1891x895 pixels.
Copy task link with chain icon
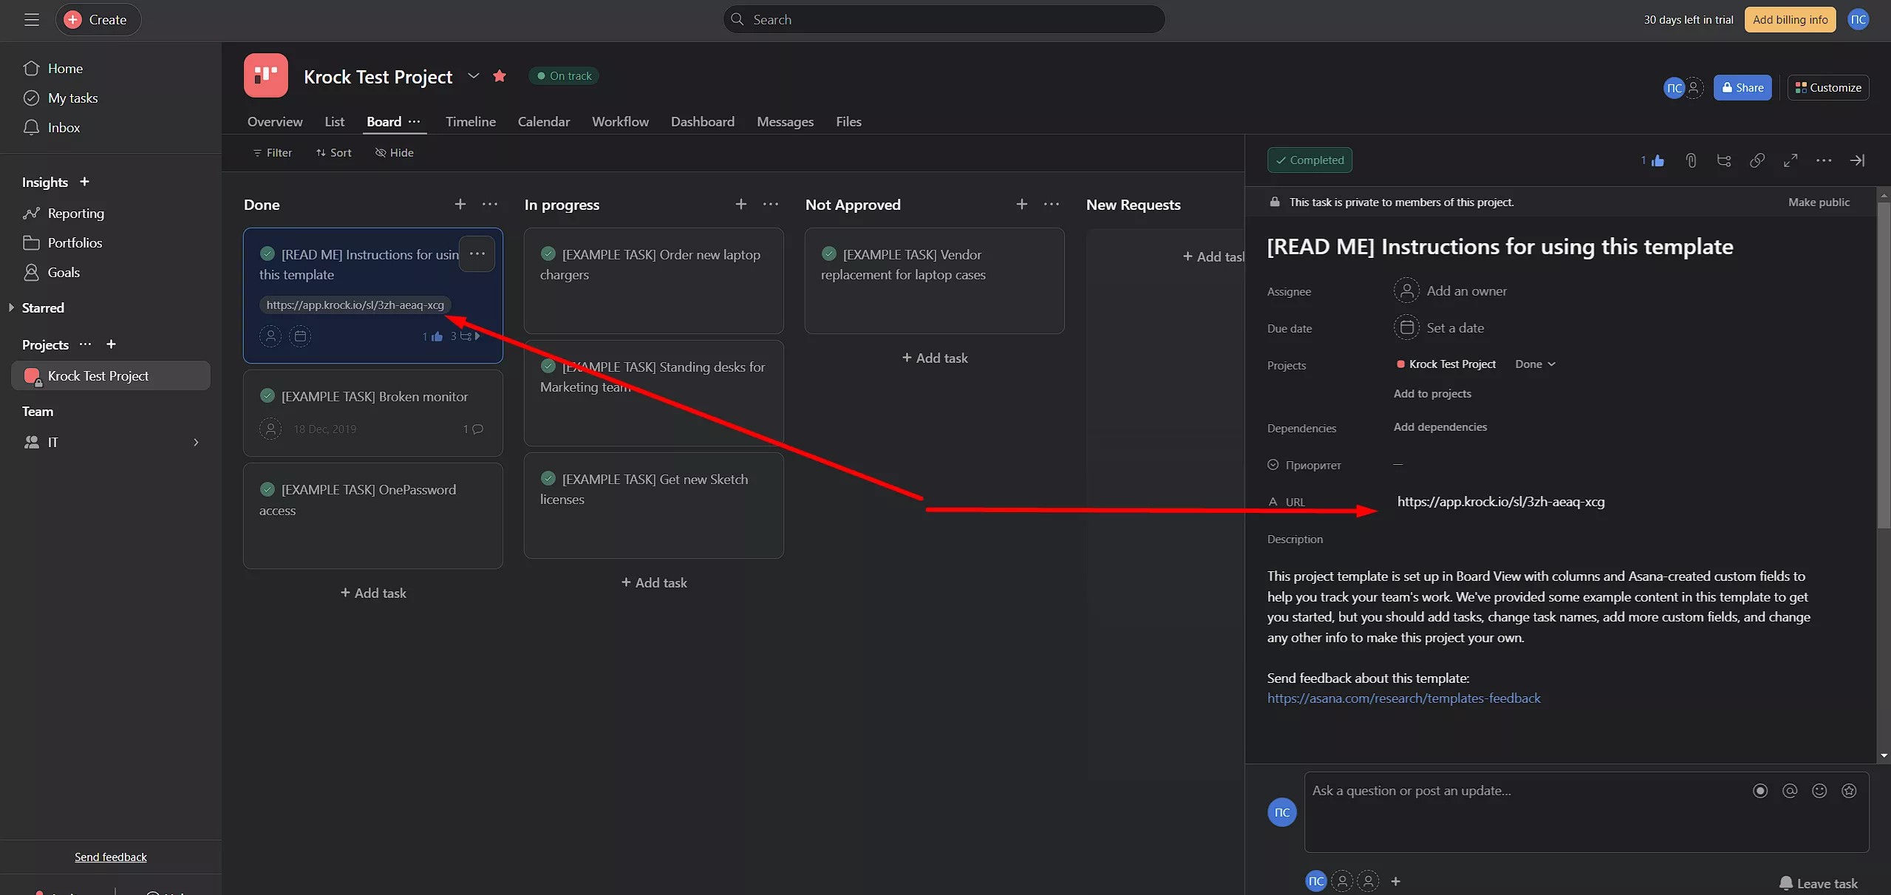[x=1757, y=161]
